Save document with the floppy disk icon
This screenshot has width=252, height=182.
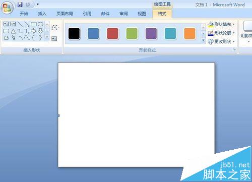(x=20, y=5)
